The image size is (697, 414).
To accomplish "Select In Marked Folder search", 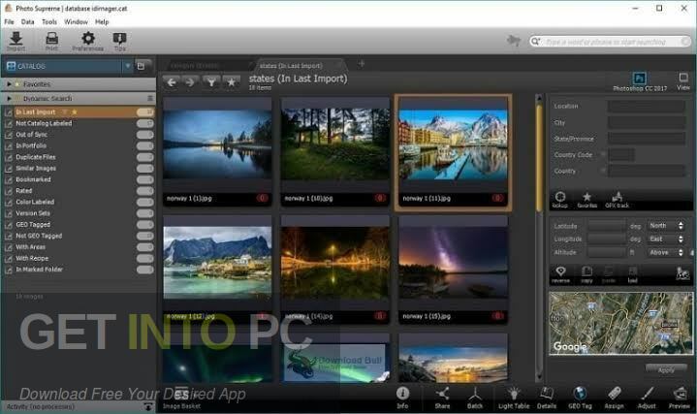I will pos(79,270).
